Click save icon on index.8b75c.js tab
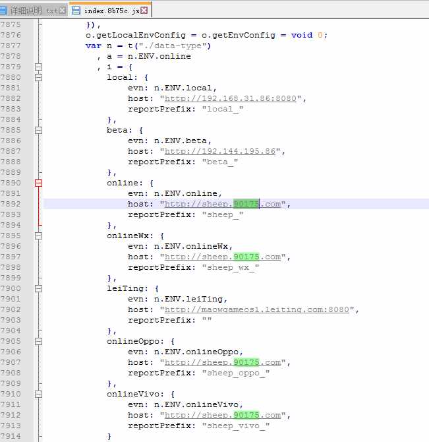This screenshot has height=442, width=429. pyautogui.click(x=76, y=11)
